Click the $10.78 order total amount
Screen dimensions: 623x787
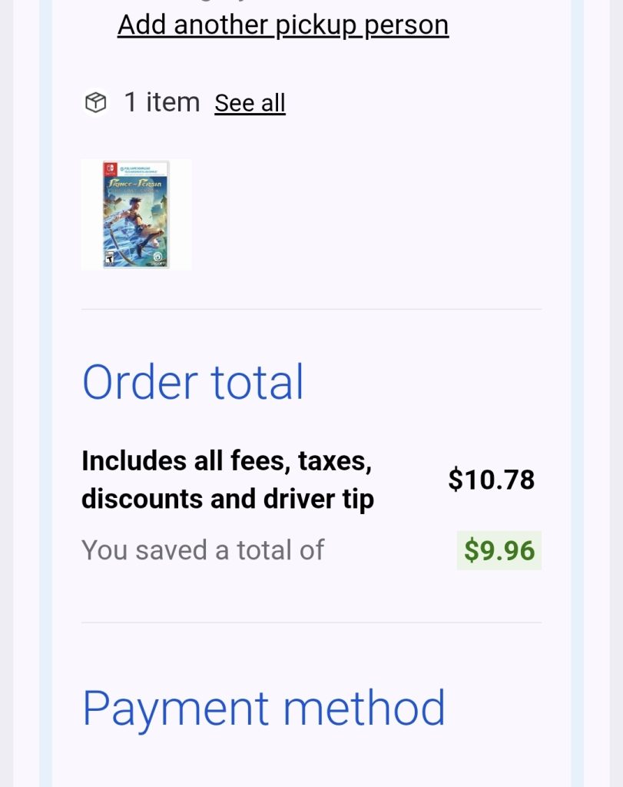tap(491, 480)
